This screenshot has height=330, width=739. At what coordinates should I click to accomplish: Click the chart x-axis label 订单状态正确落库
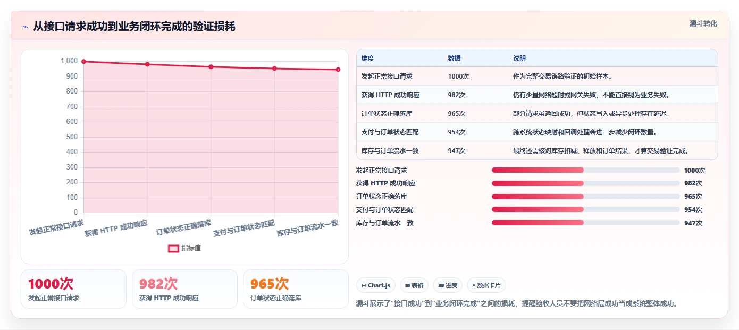coord(183,227)
